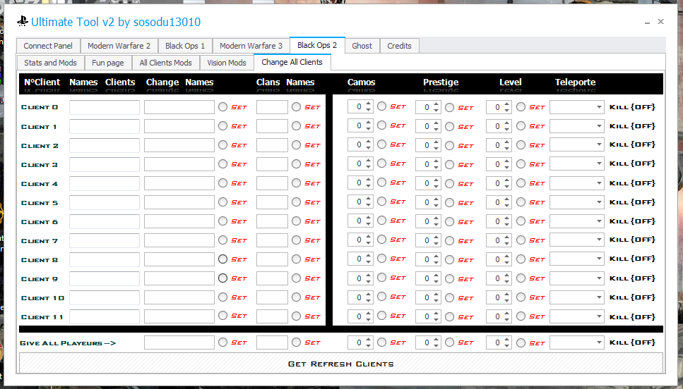Viewport: 683px width, 389px height.
Task: Select the Change Names radio for Client 8
Action: 222,259
